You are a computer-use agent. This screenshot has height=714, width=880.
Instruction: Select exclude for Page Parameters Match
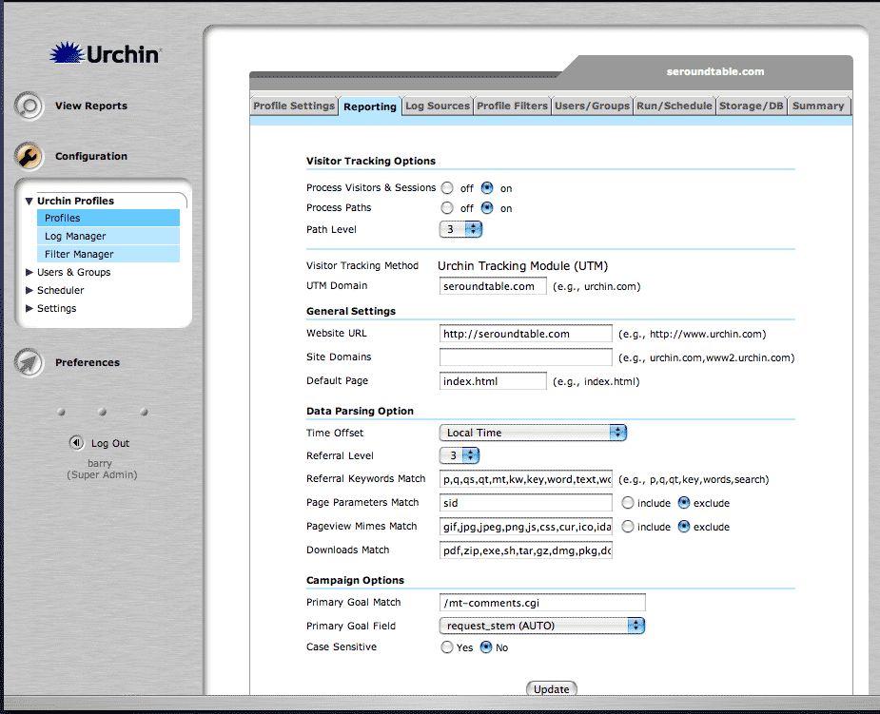pos(684,503)
